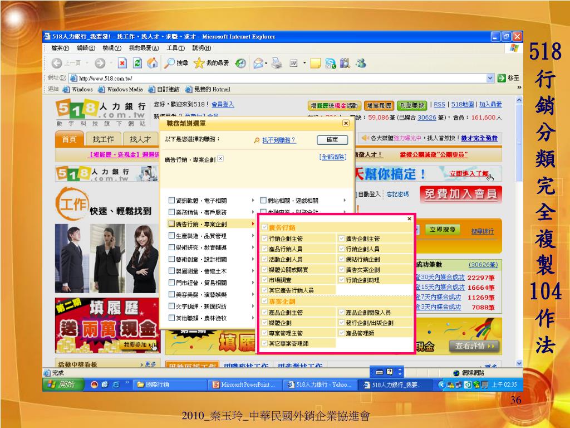Click the RSS link
Viewport: 570px width, 428px height.
439,104
